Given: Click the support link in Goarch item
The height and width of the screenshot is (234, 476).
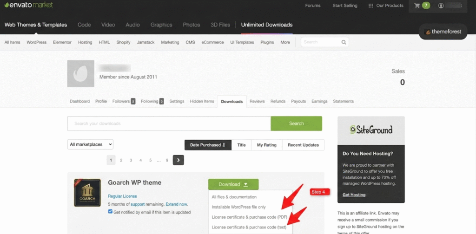Looking at the screenshot, I should point(138,204).
